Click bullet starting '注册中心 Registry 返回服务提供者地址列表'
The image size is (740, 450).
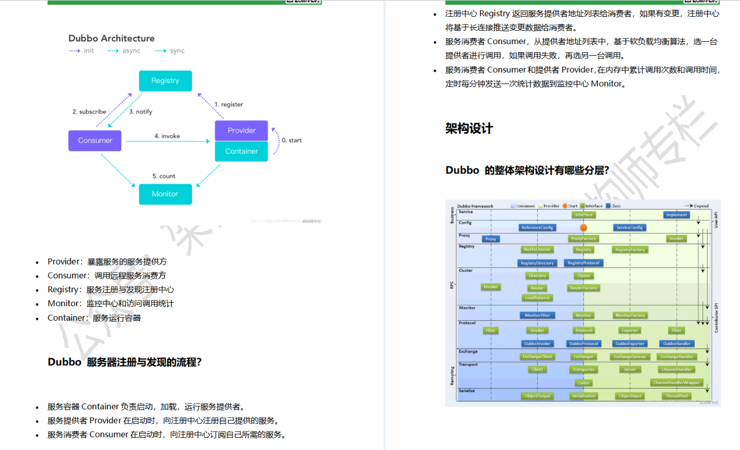[x=582, y=20]
